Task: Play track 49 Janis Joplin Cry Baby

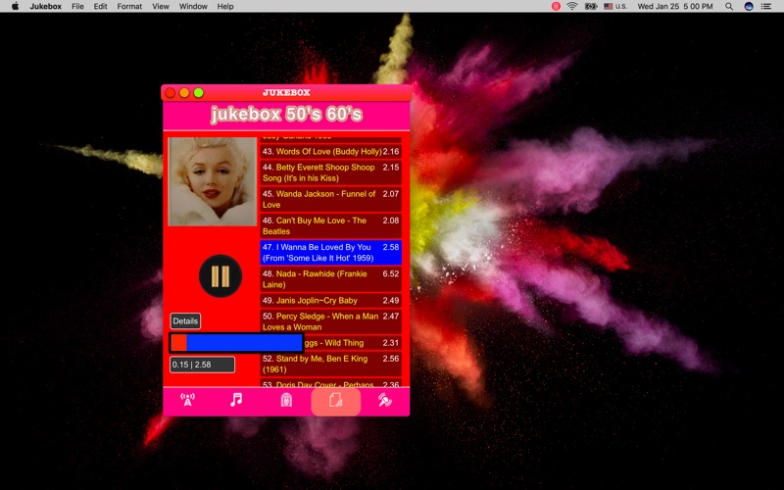Action: pos(330,301)
